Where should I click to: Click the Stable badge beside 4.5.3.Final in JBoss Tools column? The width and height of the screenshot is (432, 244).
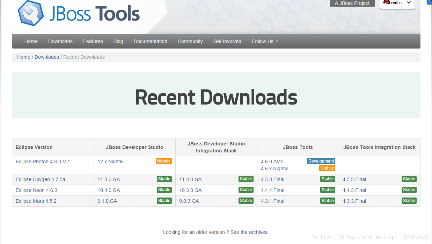pos(328,179)
